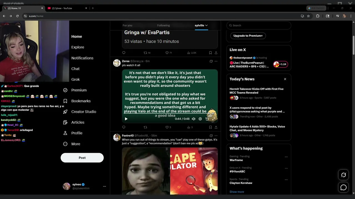The image size is (355, 199).
Task: Open the Escape Simulator image thumbnail
Action: pos(194,171)
